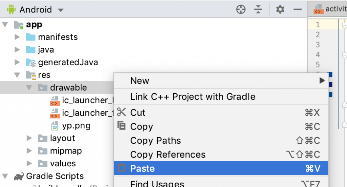The image size is (347, 187).
Task: Expand the layout folder arrow
Action: (x=30, y=138)
